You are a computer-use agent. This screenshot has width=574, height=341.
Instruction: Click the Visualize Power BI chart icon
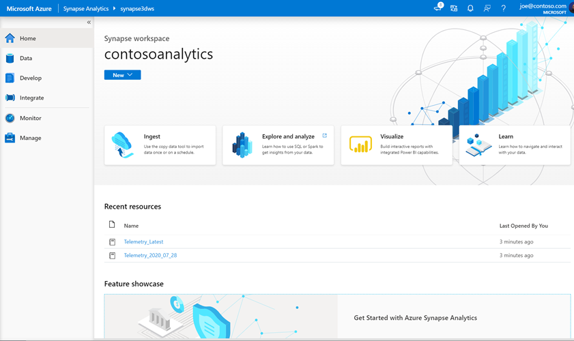(x=360, y=144)
